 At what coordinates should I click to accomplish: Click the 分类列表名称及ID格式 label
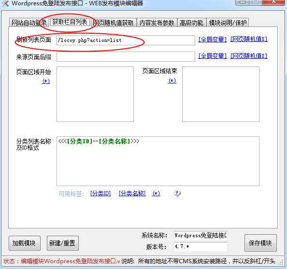(x=33, y=144)
